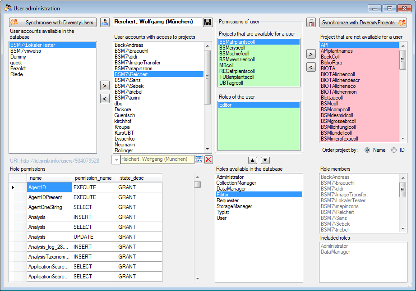The image size is (416, 291).
Task: Select the MBcoll available project
Action: [259, 65]
